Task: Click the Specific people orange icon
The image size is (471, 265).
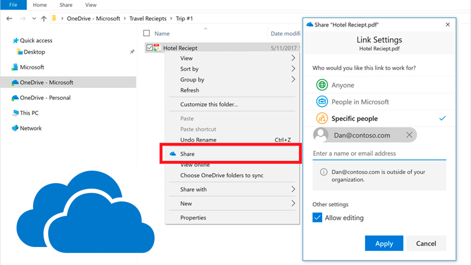Action: (322, 118)
